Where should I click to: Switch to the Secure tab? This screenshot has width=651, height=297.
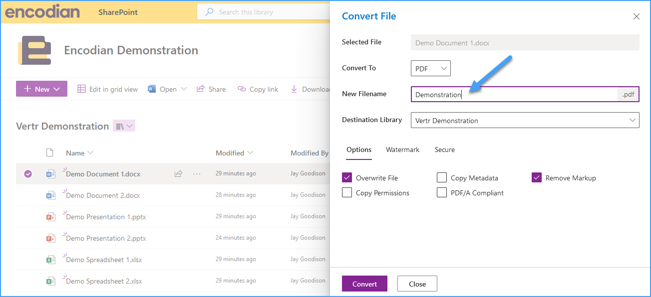coord(445,149)
